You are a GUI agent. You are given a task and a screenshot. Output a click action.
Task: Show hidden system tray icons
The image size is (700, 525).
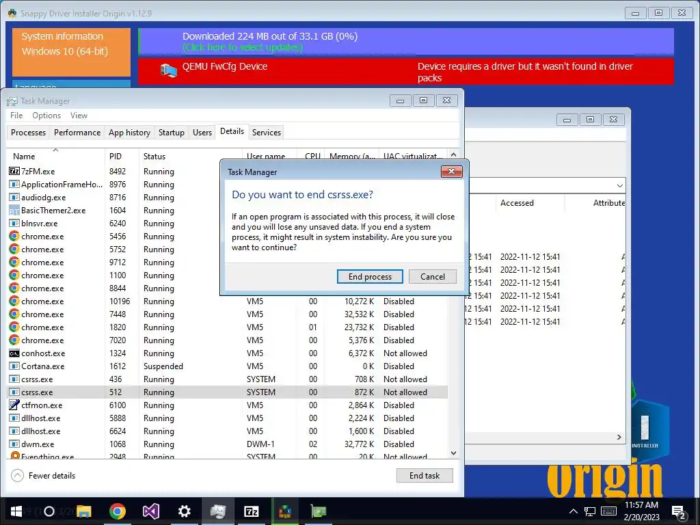coord(574,511)
